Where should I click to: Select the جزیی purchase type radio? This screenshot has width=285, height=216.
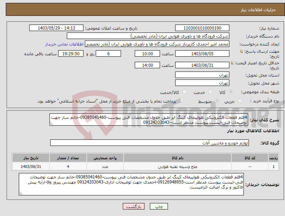(240, 100)
